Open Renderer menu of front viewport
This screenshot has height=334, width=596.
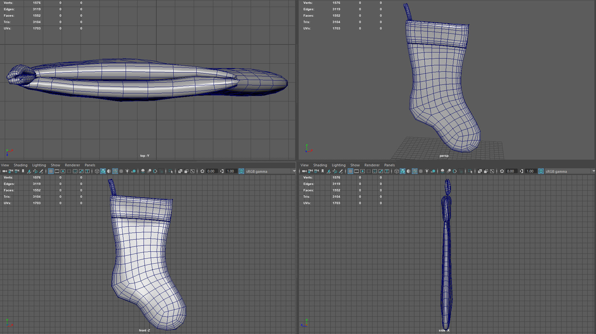tap(72, 165)
